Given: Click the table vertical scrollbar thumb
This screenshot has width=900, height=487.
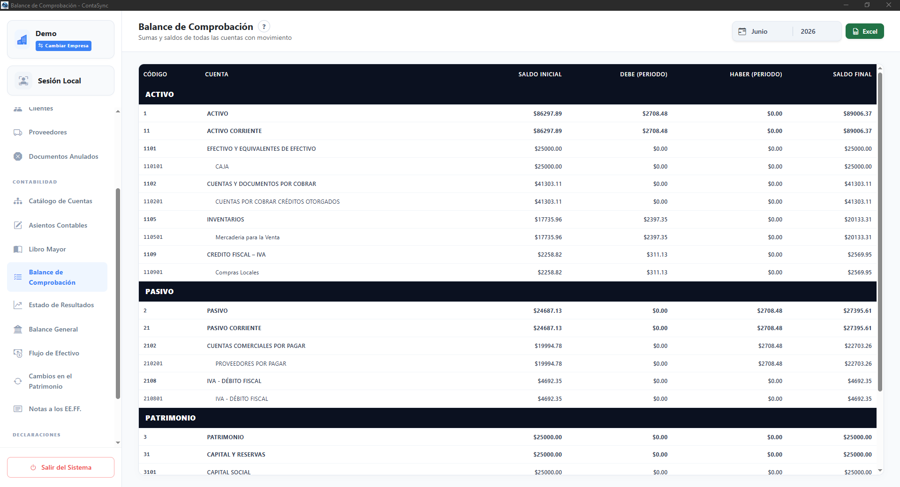Looking at the screenshot, I should click(x=880, y=232).
